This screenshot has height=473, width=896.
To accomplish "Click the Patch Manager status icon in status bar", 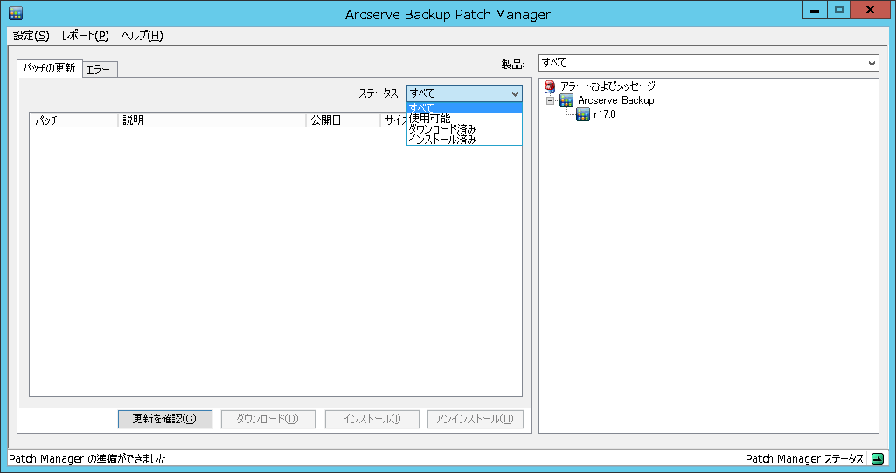I will point(877,459).
